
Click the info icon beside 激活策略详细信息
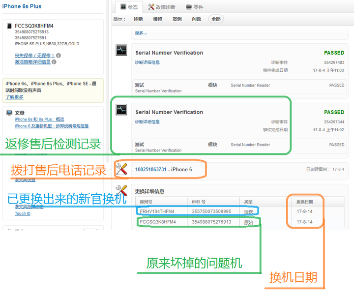(54, 62)
